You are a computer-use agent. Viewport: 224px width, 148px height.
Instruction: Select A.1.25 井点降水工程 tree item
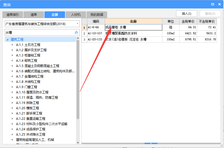click(x=31, y=134)
